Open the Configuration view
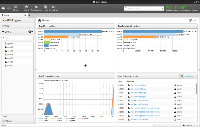200x127 pixels. pyautogui.click(x=36, y=8)
